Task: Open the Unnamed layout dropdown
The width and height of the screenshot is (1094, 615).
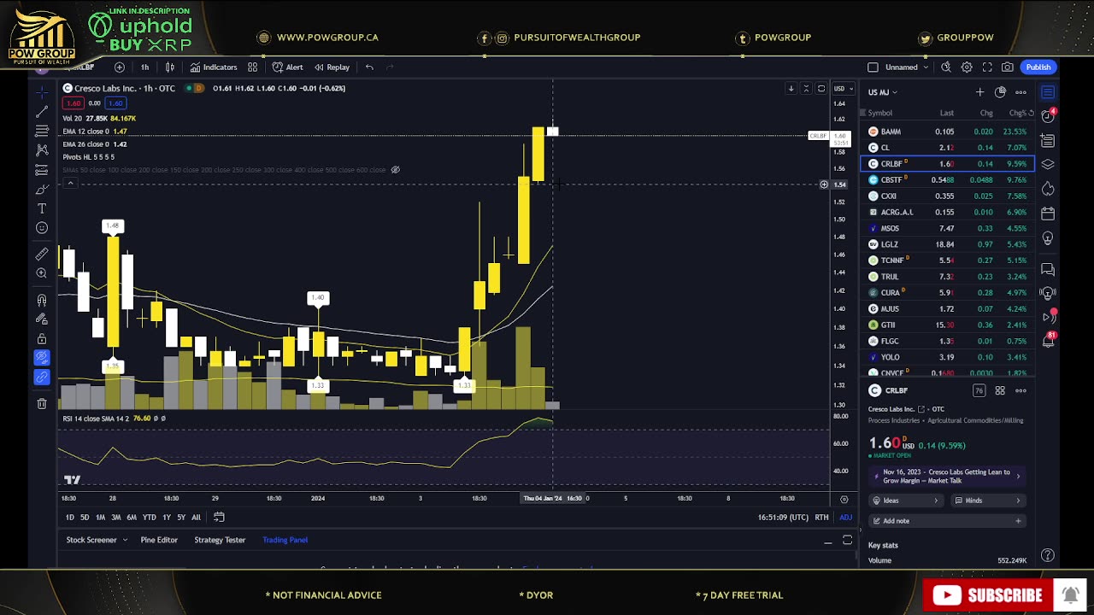Action: (x=907, y=67)
